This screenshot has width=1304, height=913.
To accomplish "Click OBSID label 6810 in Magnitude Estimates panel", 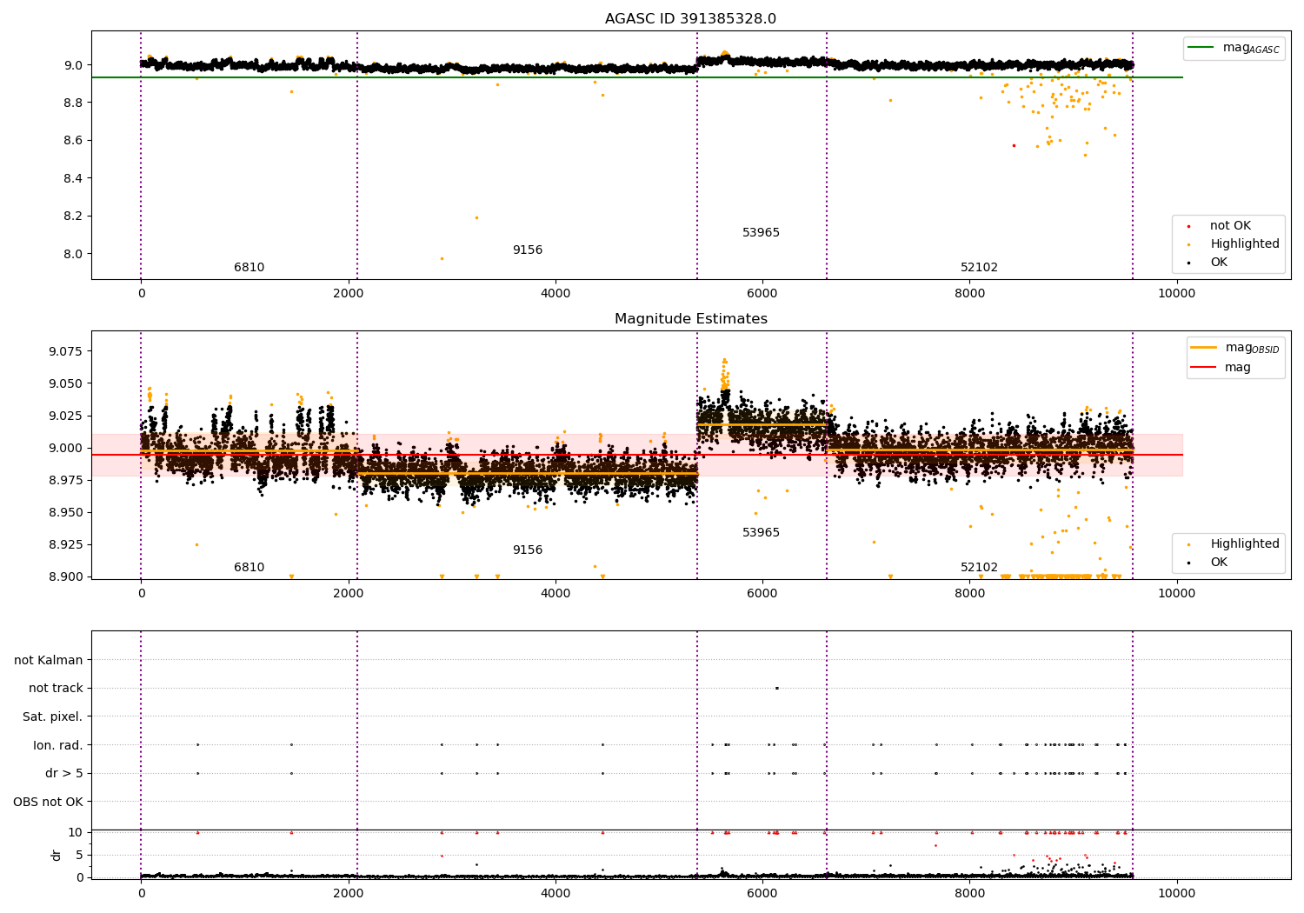I will [249, 568].
